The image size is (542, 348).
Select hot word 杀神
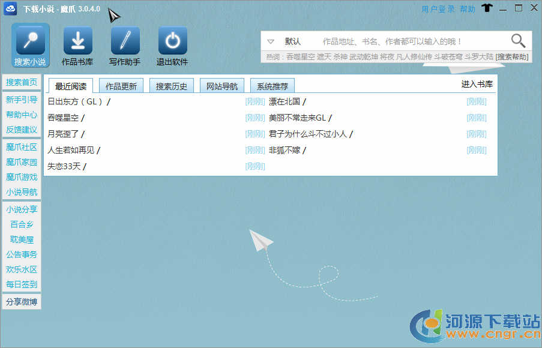(x=340, y=56)
